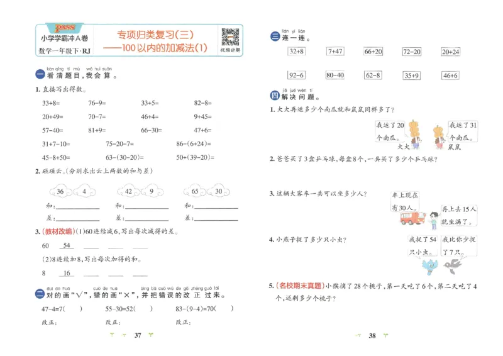Click the equation 9+45=
The image size is (503, 356).
pos(202,116)
